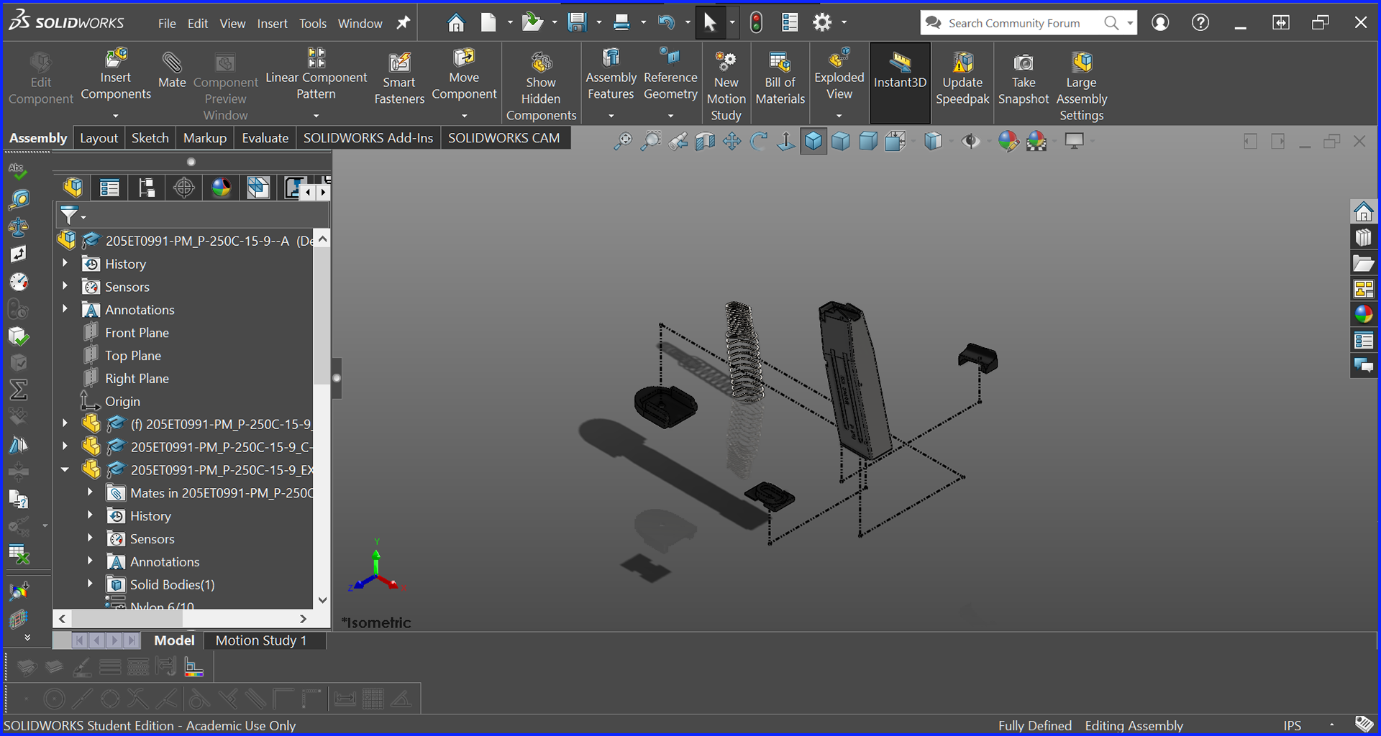Expand the History folder under root
The height and width of the screenshot is (736, 1381).
point(65,264)
